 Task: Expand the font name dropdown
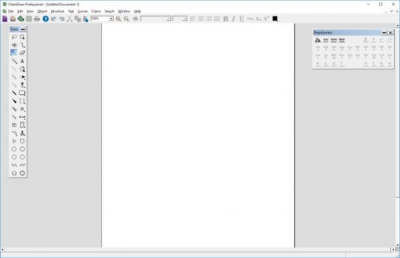pyautogui.click(x=169, y=19)
